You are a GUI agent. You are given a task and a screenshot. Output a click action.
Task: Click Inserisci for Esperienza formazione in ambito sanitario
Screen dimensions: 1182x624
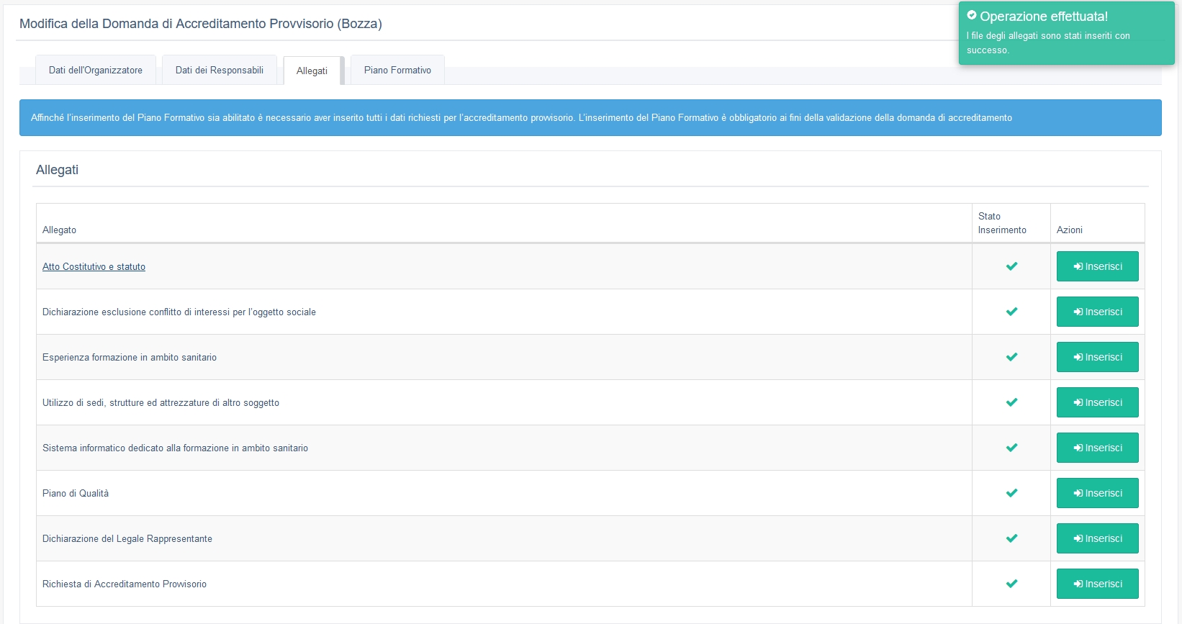click(x=1097, y=357)
